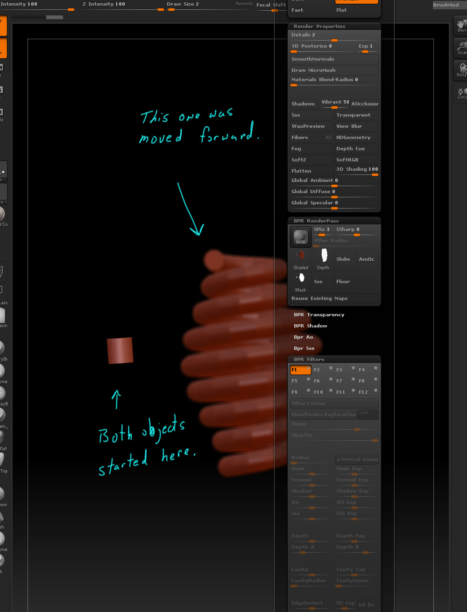Image resolution: width=467 pixels, height=612 pixels.
Task: Select the F1 filter slot
Action: pos(301,370)
